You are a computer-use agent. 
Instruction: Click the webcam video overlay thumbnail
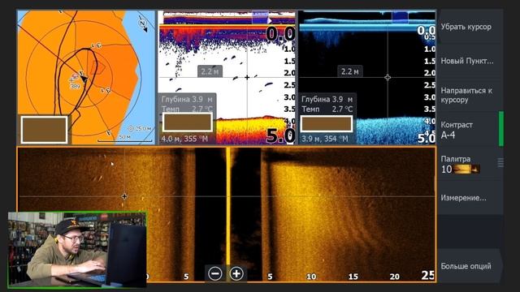[77, 250]
